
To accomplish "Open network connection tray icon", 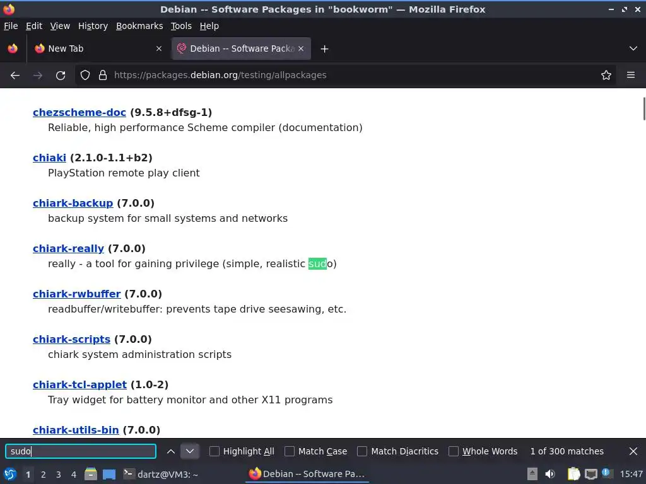I will click(590, 474).
